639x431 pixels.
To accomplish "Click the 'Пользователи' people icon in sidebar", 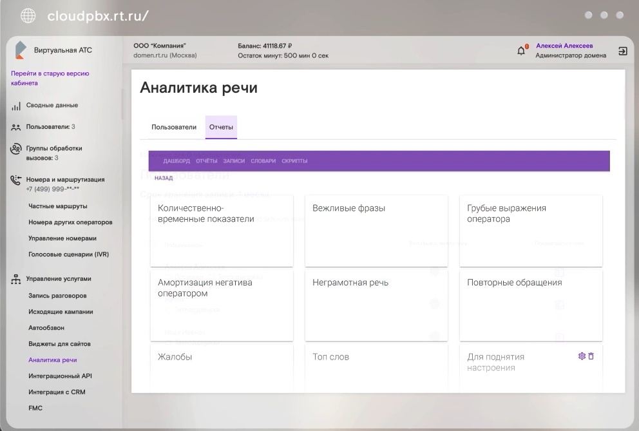I will 16,128.
